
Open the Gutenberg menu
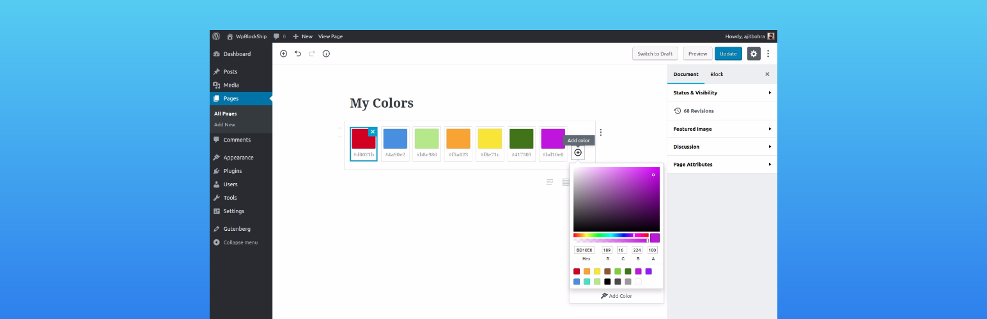[241, 229]
